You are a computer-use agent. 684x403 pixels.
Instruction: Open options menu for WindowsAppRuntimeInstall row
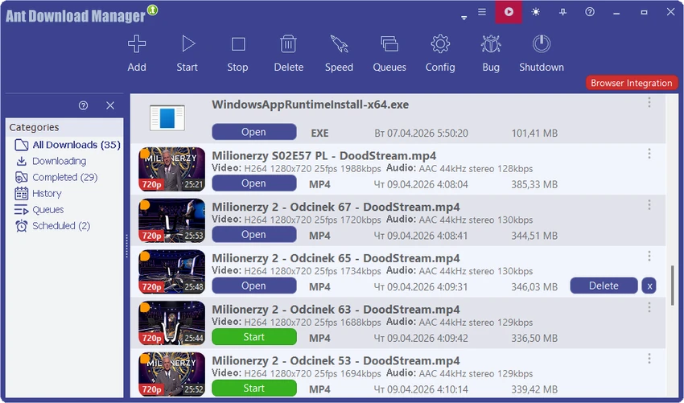point(649,102)
